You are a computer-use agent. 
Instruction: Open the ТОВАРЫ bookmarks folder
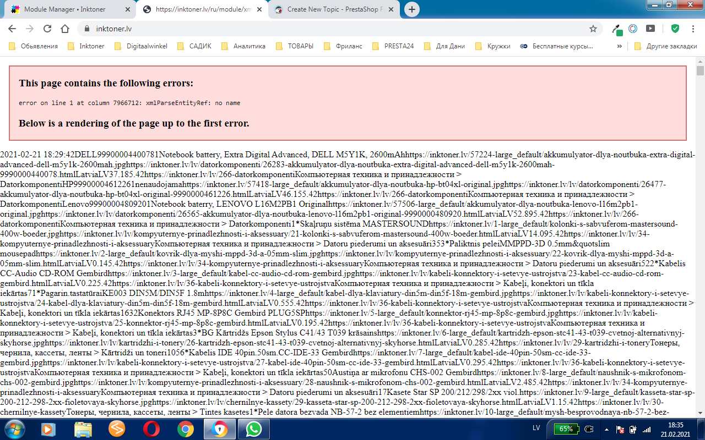[x=294, y=46]
